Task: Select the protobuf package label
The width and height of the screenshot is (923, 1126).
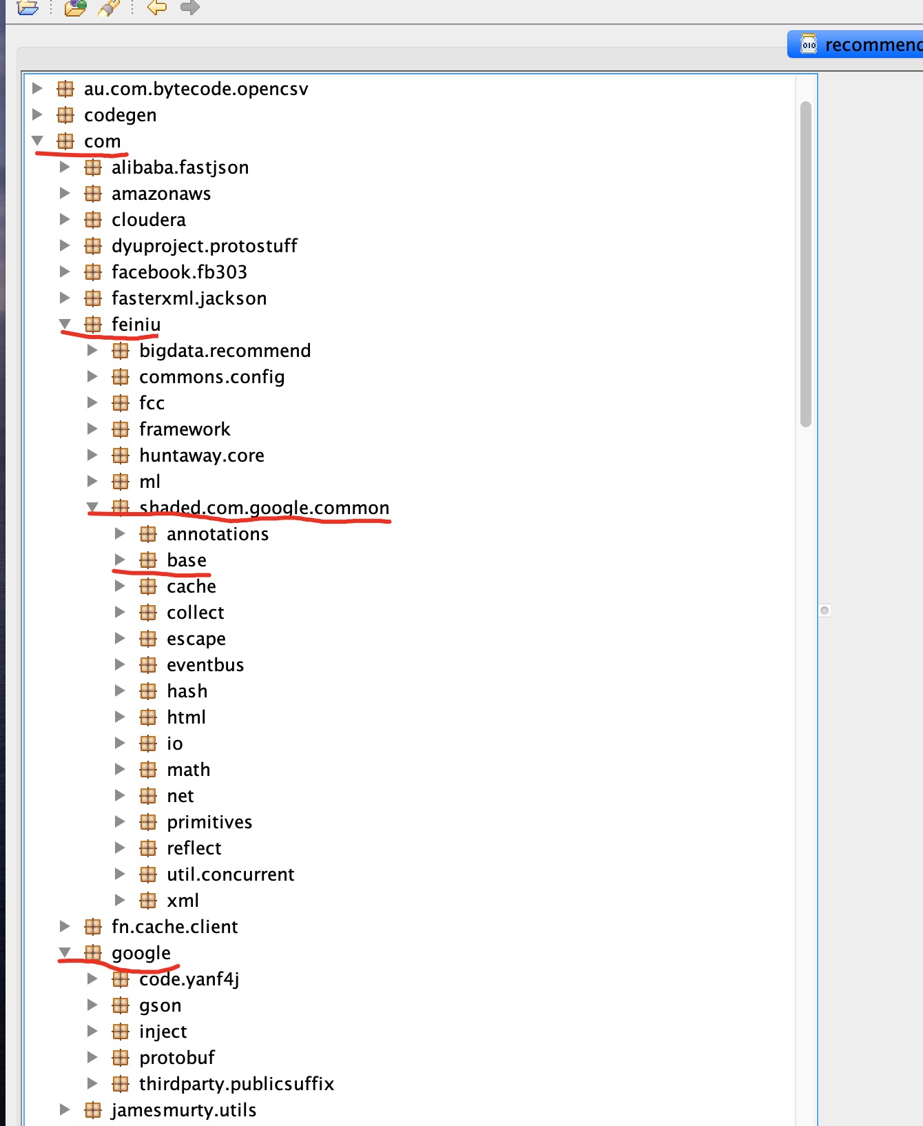Action: coord(177,1058)
